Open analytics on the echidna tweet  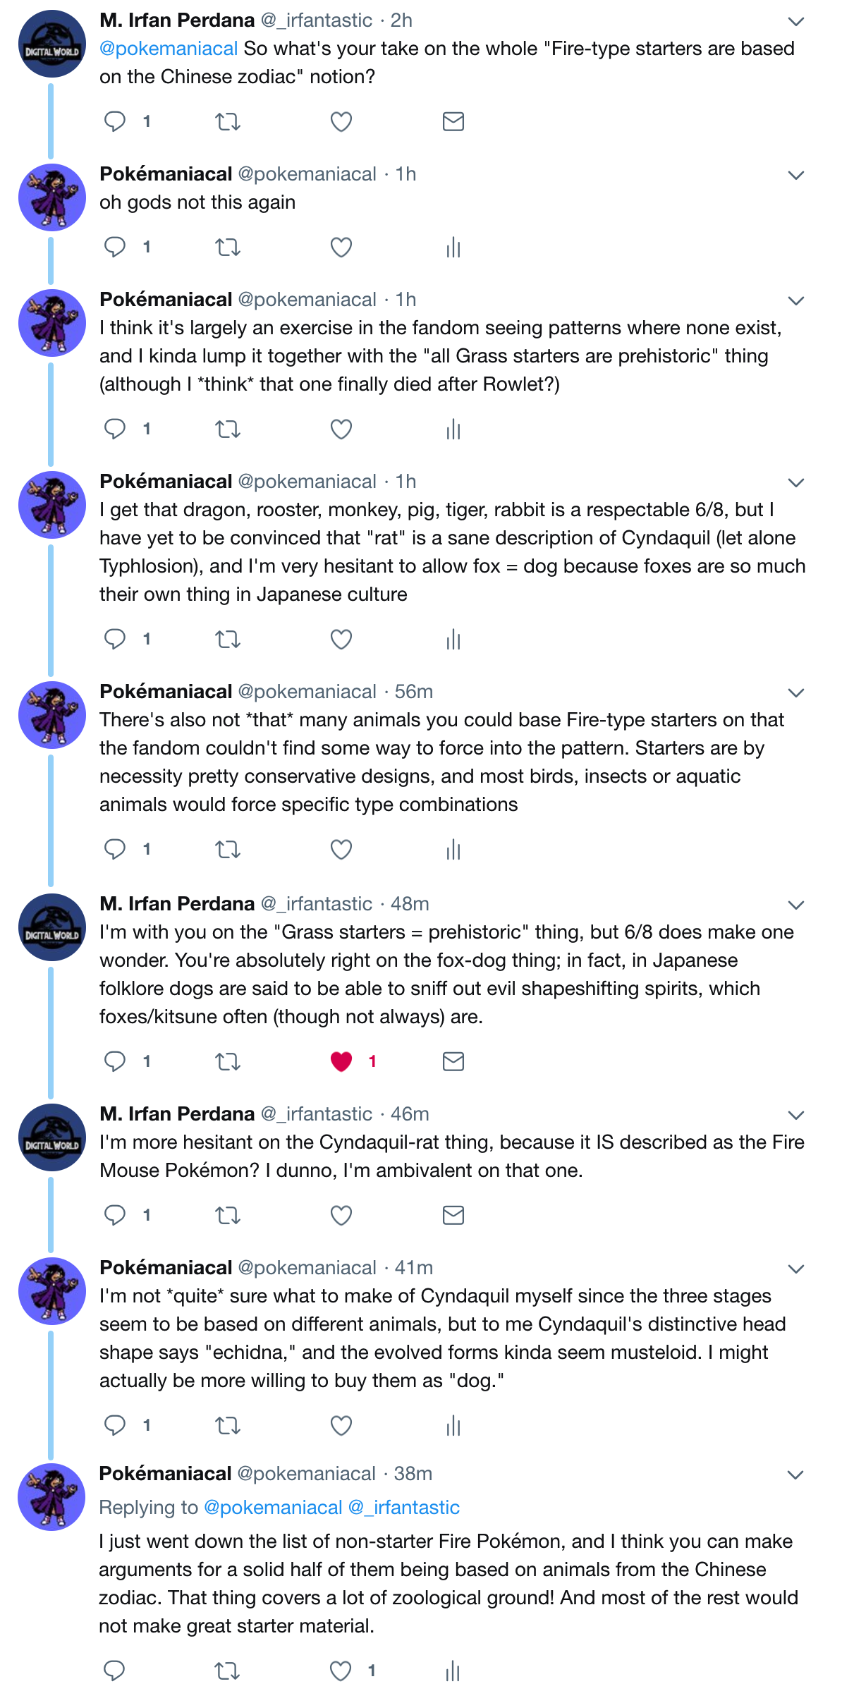[453, 1426]
